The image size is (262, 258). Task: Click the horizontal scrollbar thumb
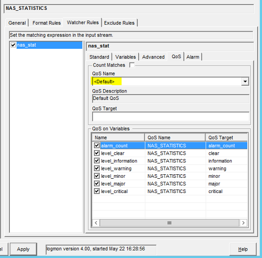coord(170,223)
